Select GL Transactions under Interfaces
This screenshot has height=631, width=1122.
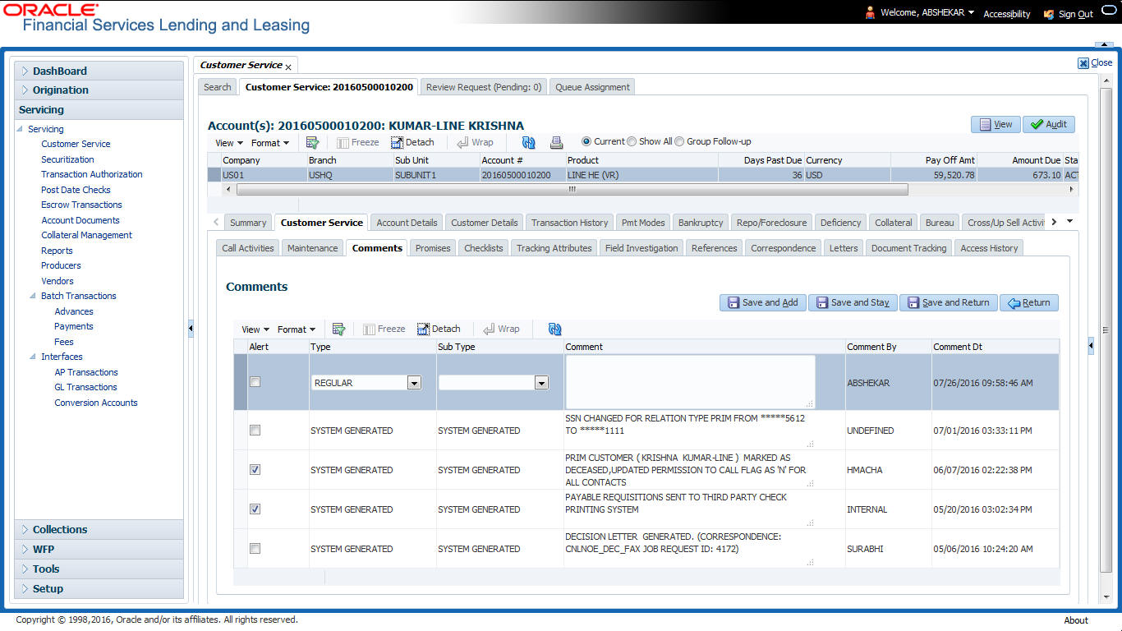tap(85, 387)
